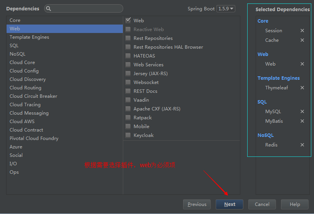Select the SQL category in the list
The height and width of the screenshot is (214, 314).
point(64,46)
